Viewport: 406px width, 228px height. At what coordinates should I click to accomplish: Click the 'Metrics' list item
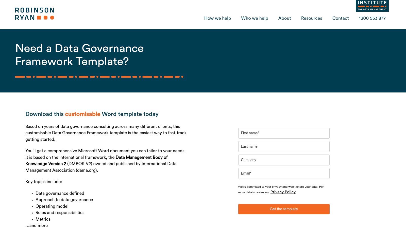click(43, 219)
